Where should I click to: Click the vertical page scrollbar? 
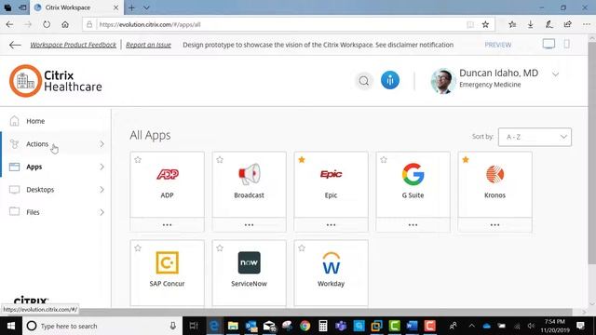click(x=592, y=152)
